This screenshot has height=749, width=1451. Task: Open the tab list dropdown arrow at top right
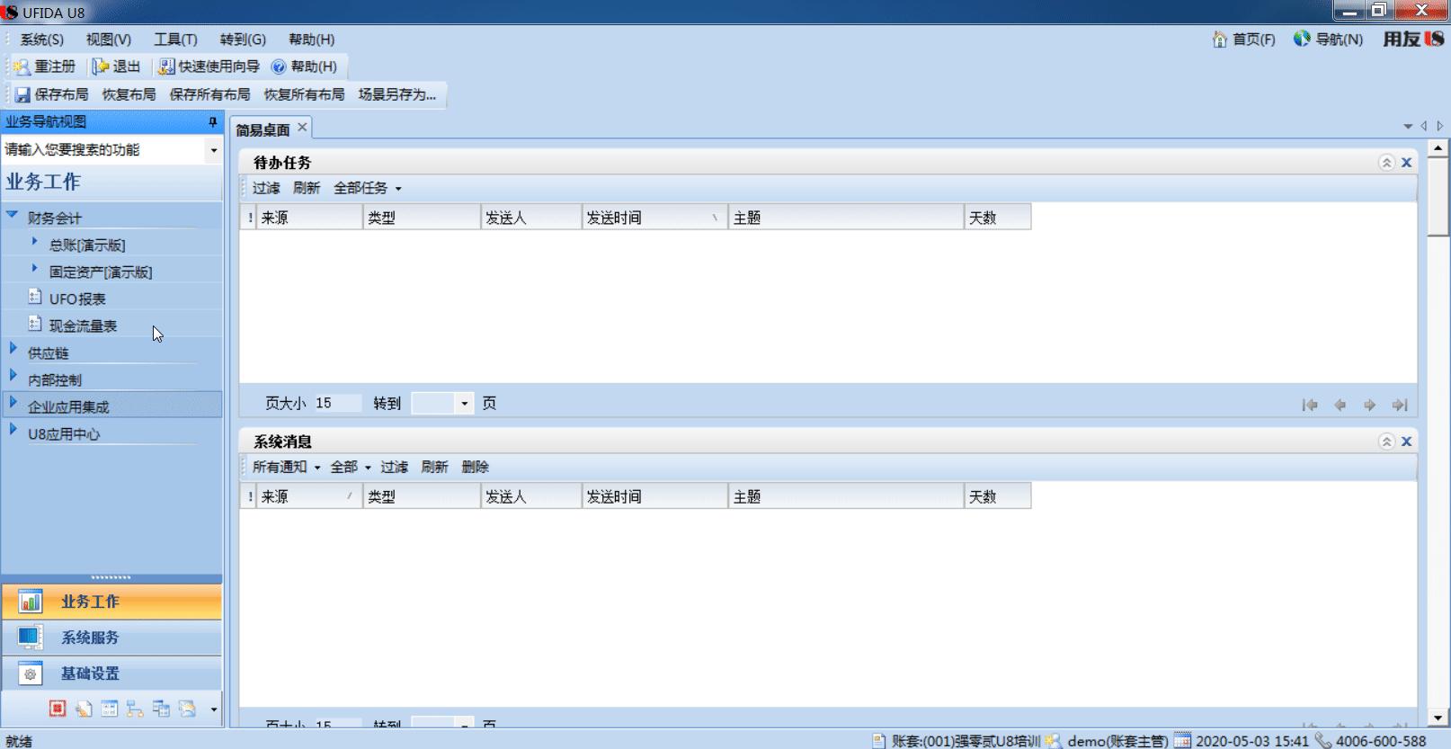tap(1408, 127)
